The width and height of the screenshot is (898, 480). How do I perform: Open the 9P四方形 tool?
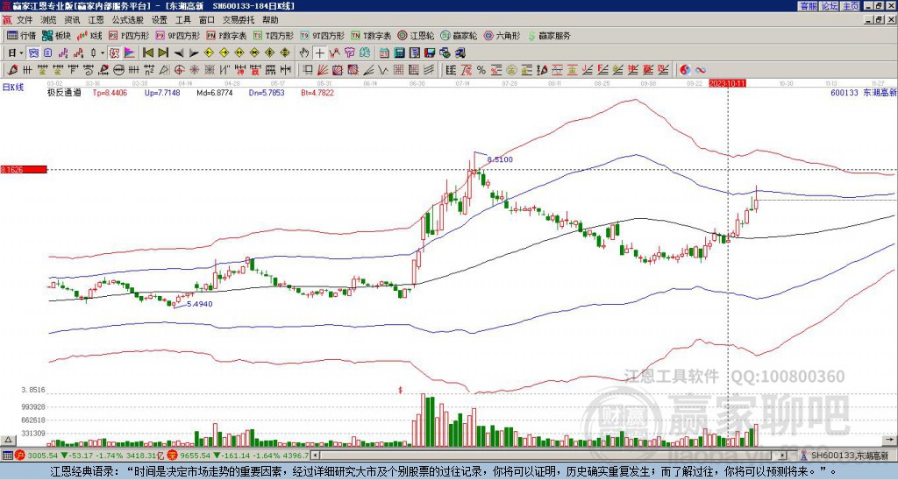178,35
